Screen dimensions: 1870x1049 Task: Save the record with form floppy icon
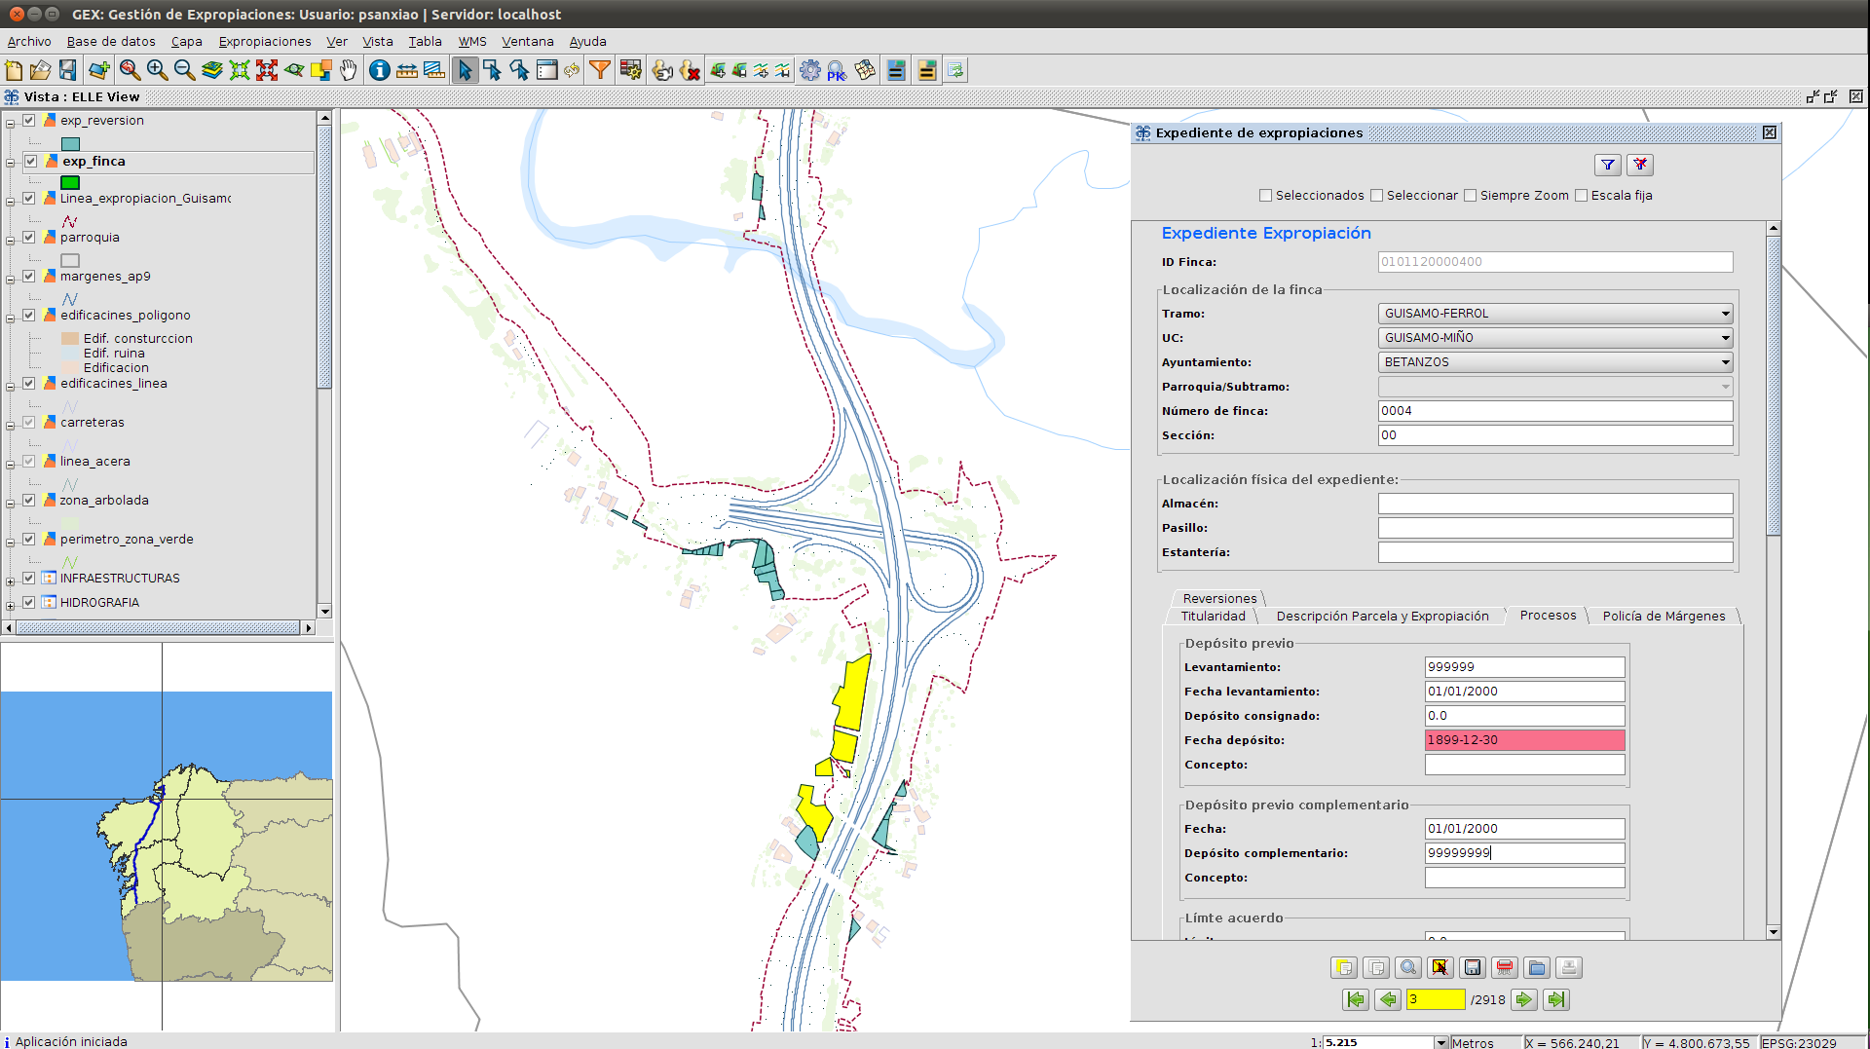[x=1473, y=967]
